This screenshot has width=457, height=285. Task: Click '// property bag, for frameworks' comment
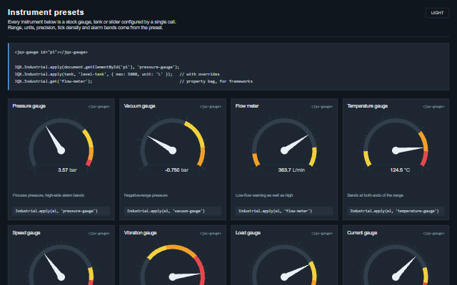coord(216,82)
